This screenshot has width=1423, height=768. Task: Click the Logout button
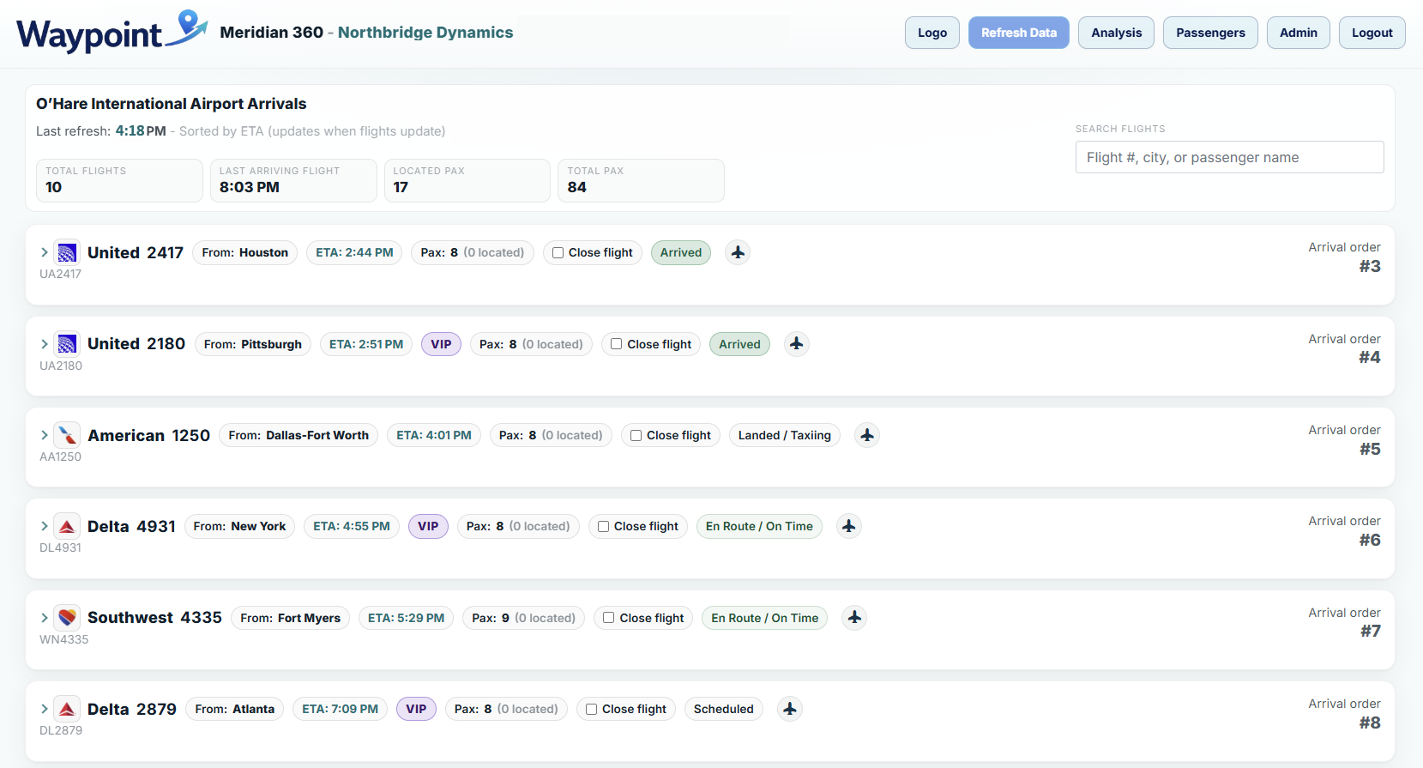click(x=1372, y=33)
